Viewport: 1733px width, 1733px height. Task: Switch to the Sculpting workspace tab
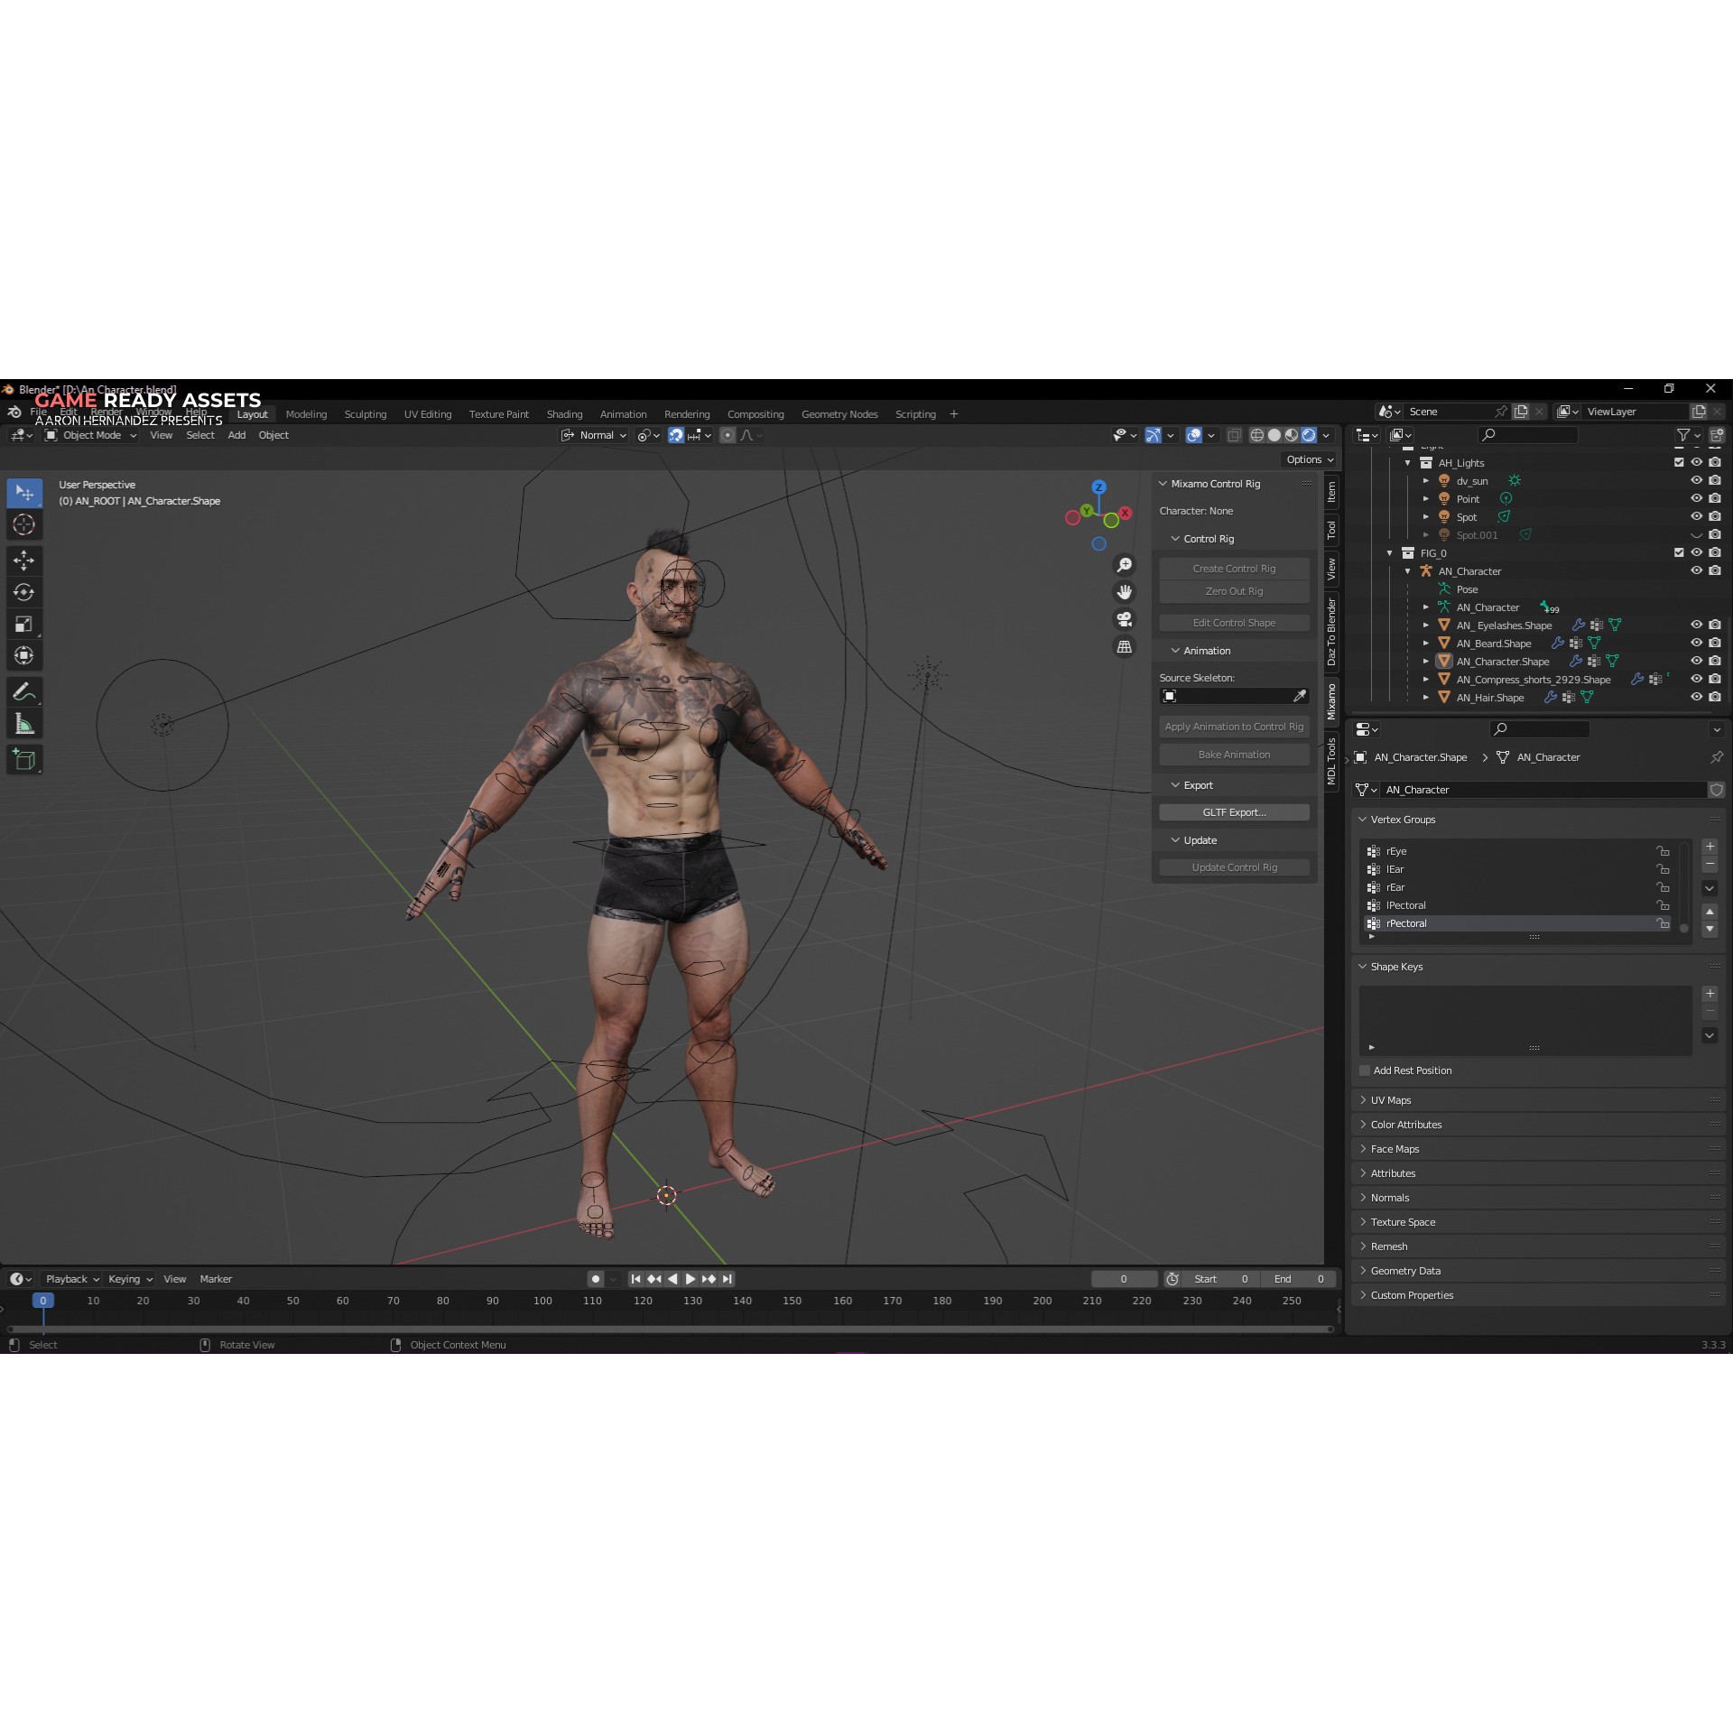[365, 414]
